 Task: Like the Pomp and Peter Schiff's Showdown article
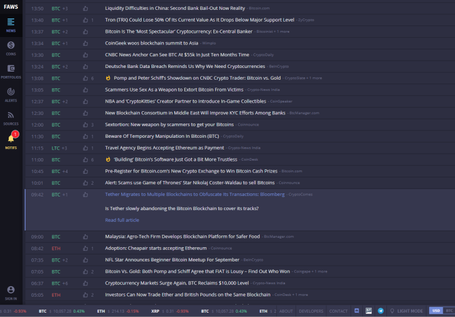(85, 78)
